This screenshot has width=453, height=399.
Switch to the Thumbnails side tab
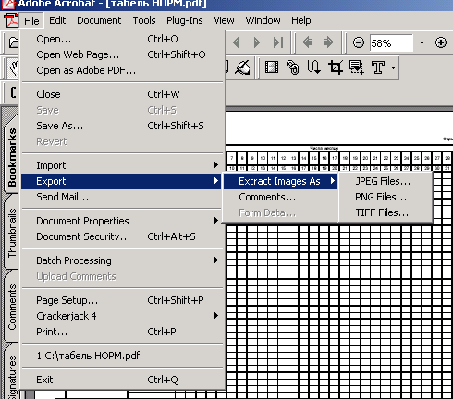point(12,233)
